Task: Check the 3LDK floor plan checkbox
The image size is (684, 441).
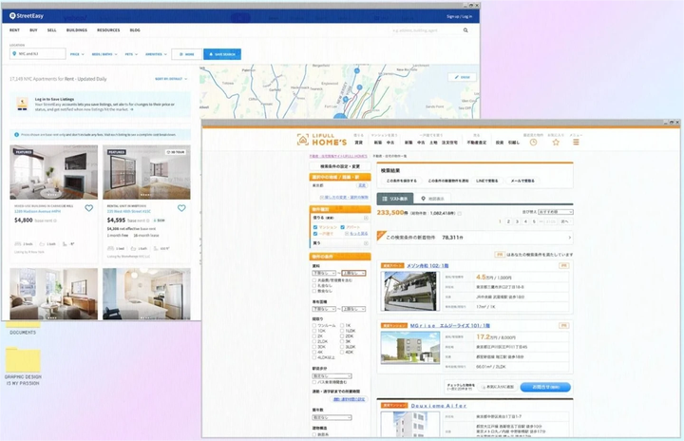Action: click(x=342, y=347)
